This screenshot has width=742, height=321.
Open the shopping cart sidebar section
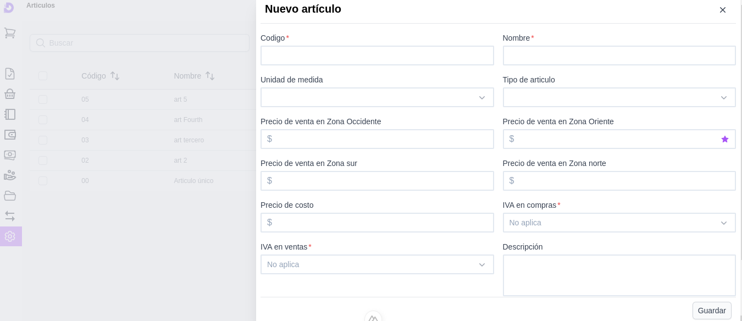tap(9, 33)
